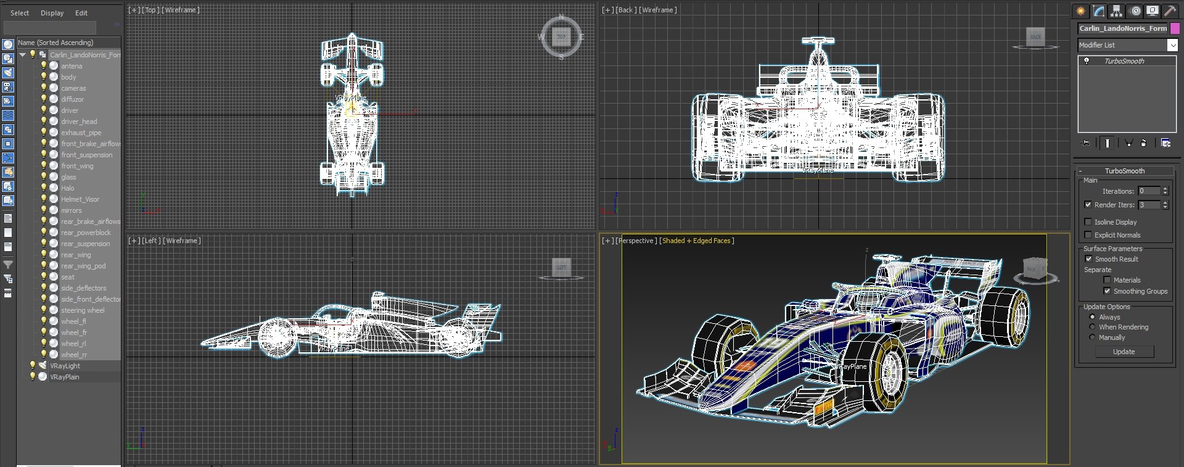The image size is (1184, 467).
Task: Click Display None icon in explorer sidebar
Action: pos(8,233)
